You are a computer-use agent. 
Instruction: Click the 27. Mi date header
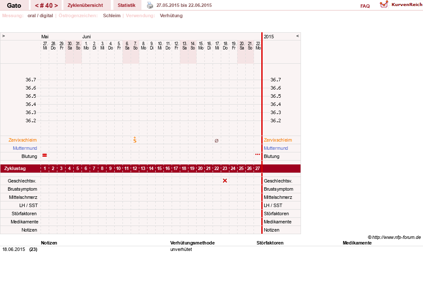pyautogui.click(x=45, y=46)
